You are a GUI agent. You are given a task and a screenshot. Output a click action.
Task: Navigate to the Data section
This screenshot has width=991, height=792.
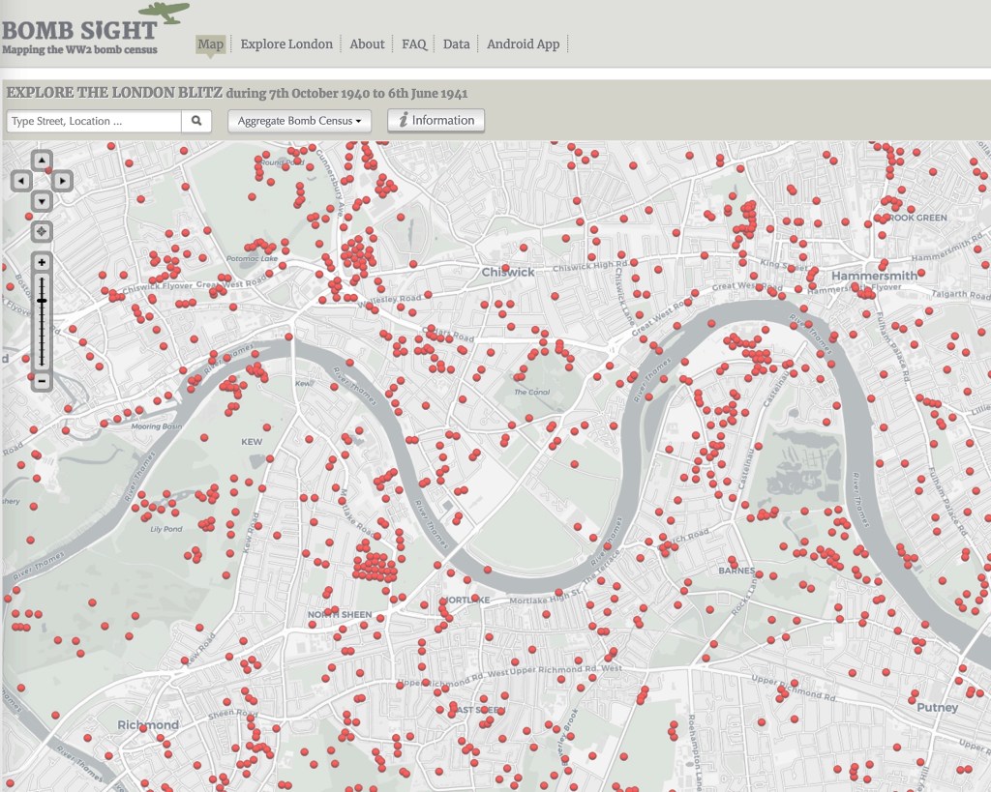coord(457,44)
